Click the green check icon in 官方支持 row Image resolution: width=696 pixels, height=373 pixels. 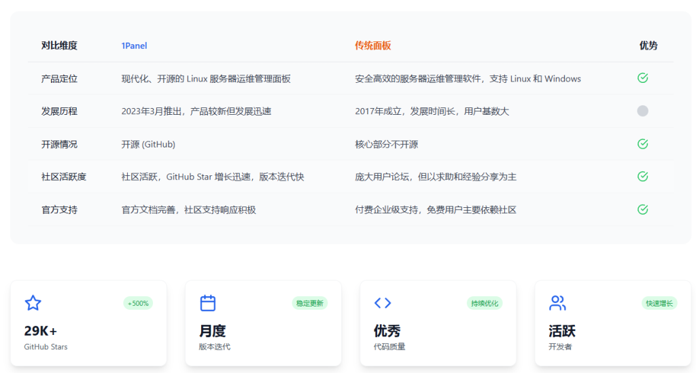tap(642, 209)
